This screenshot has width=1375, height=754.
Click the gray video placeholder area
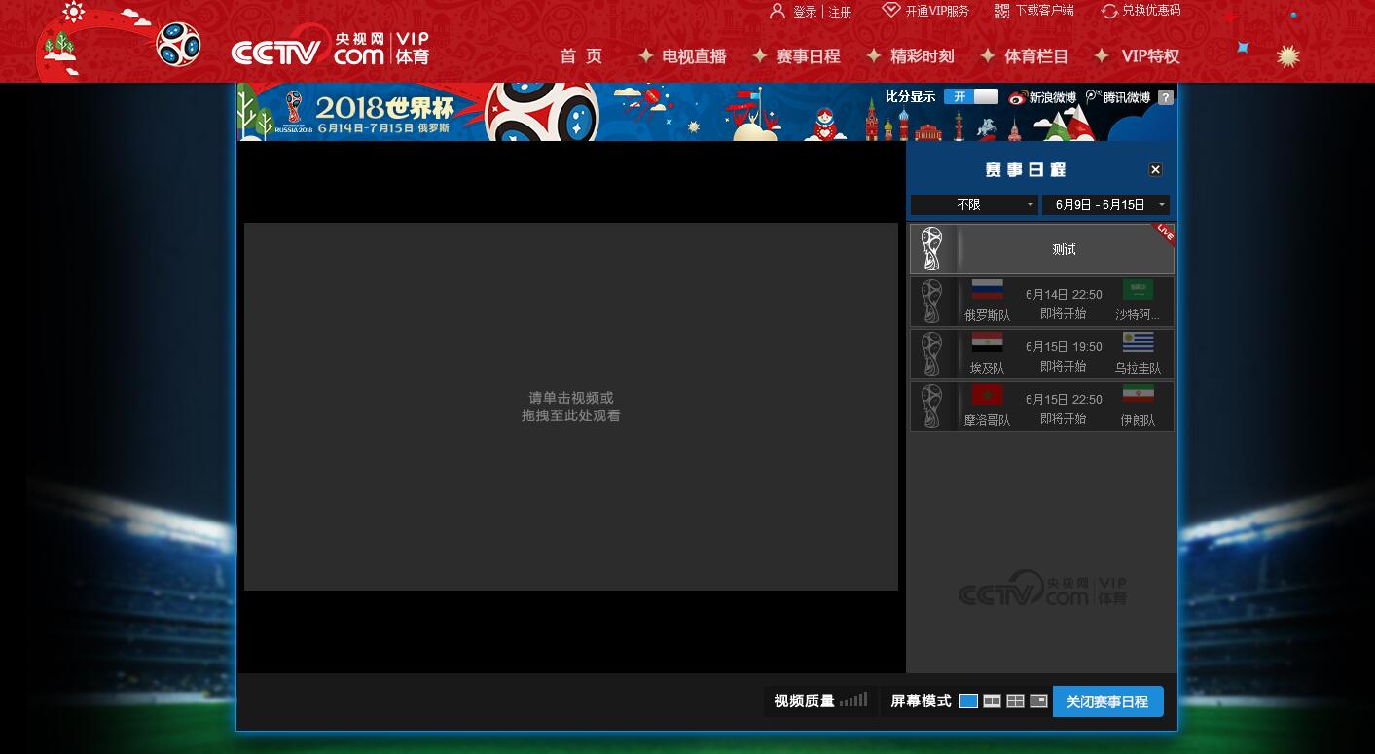click(x=571, y=407)
